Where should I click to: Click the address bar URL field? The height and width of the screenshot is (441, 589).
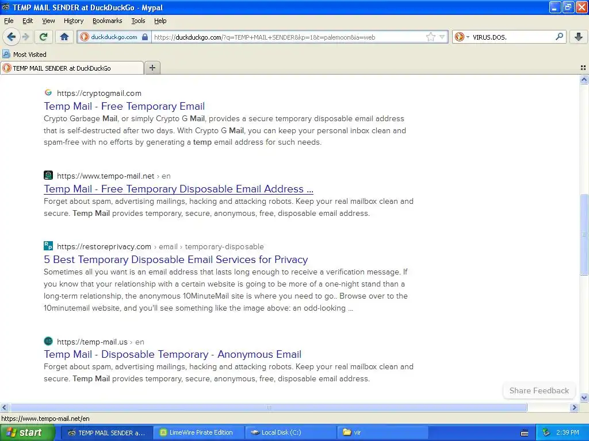pyautogui.click(x=288, y=37)
